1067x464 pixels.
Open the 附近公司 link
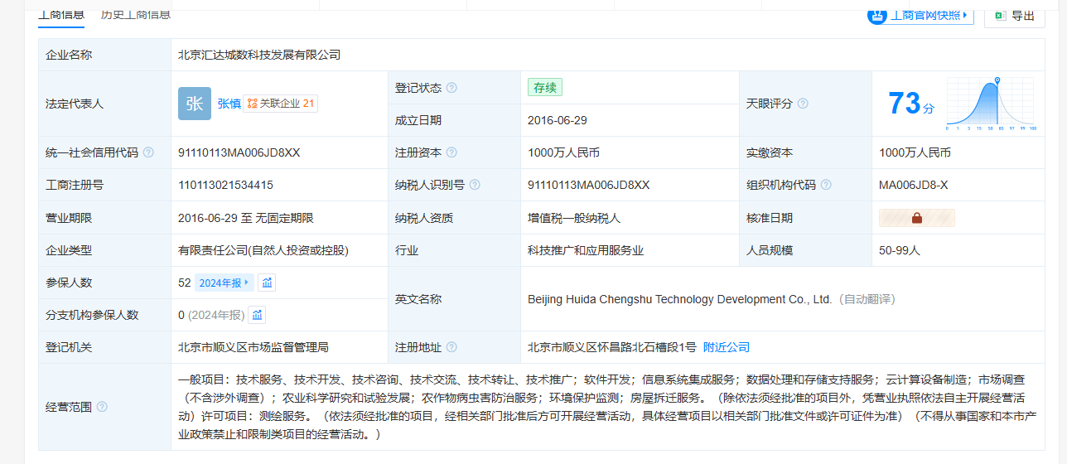point(726,347)
